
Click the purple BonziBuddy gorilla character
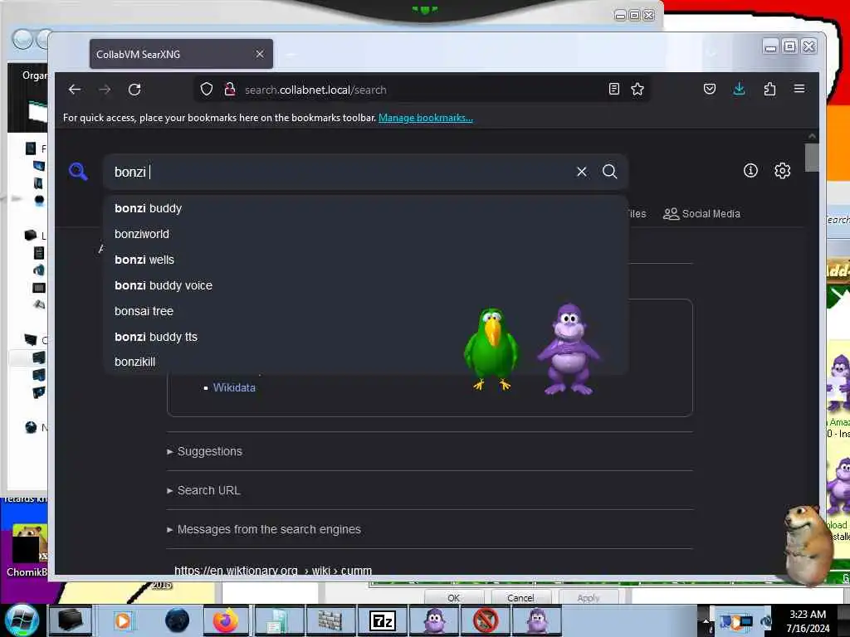coord(568,349)
